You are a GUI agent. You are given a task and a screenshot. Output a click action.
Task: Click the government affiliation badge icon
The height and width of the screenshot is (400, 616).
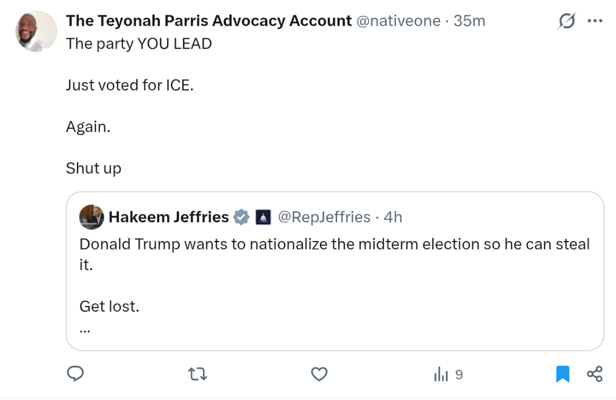(x=263, y=217)
